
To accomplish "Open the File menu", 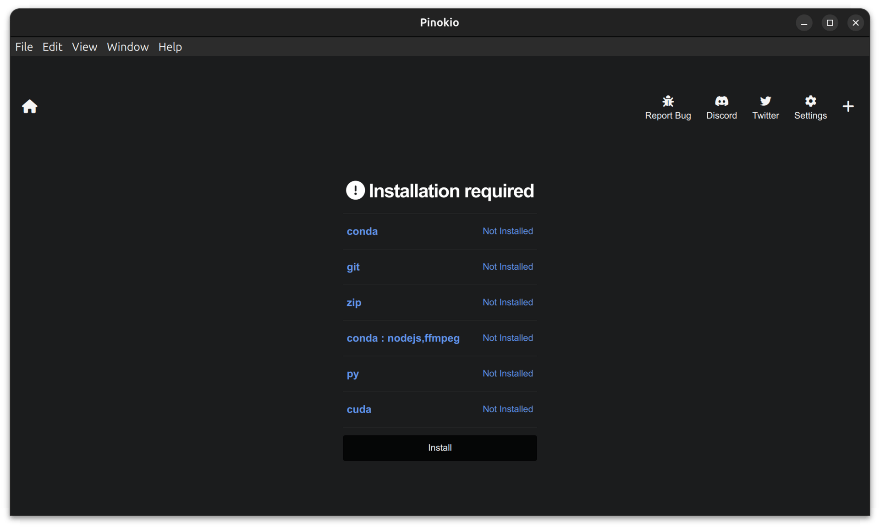I will (23, 46).
